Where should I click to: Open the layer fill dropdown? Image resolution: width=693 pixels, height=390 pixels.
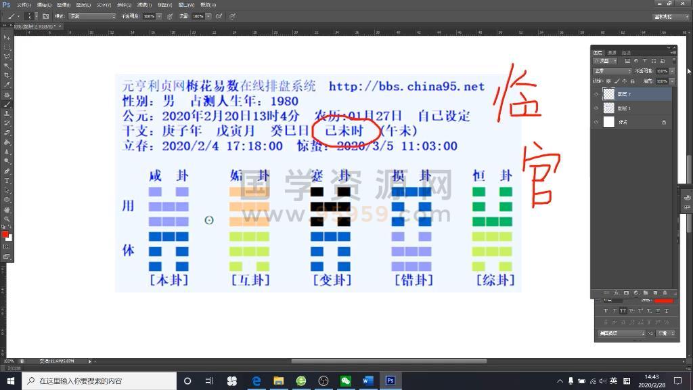pos(672,81)
